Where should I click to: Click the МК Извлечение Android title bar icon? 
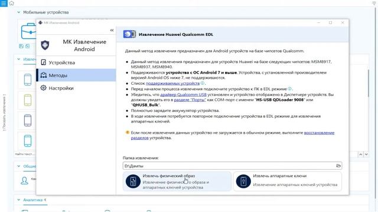(x=40, y=22)
